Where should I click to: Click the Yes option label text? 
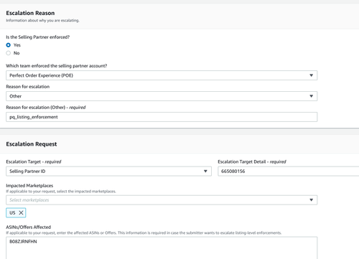[x=17, y=45]
